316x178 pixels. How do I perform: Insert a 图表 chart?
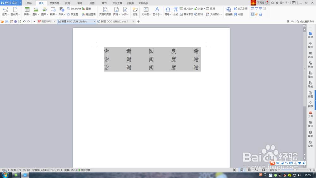point(87,9)
